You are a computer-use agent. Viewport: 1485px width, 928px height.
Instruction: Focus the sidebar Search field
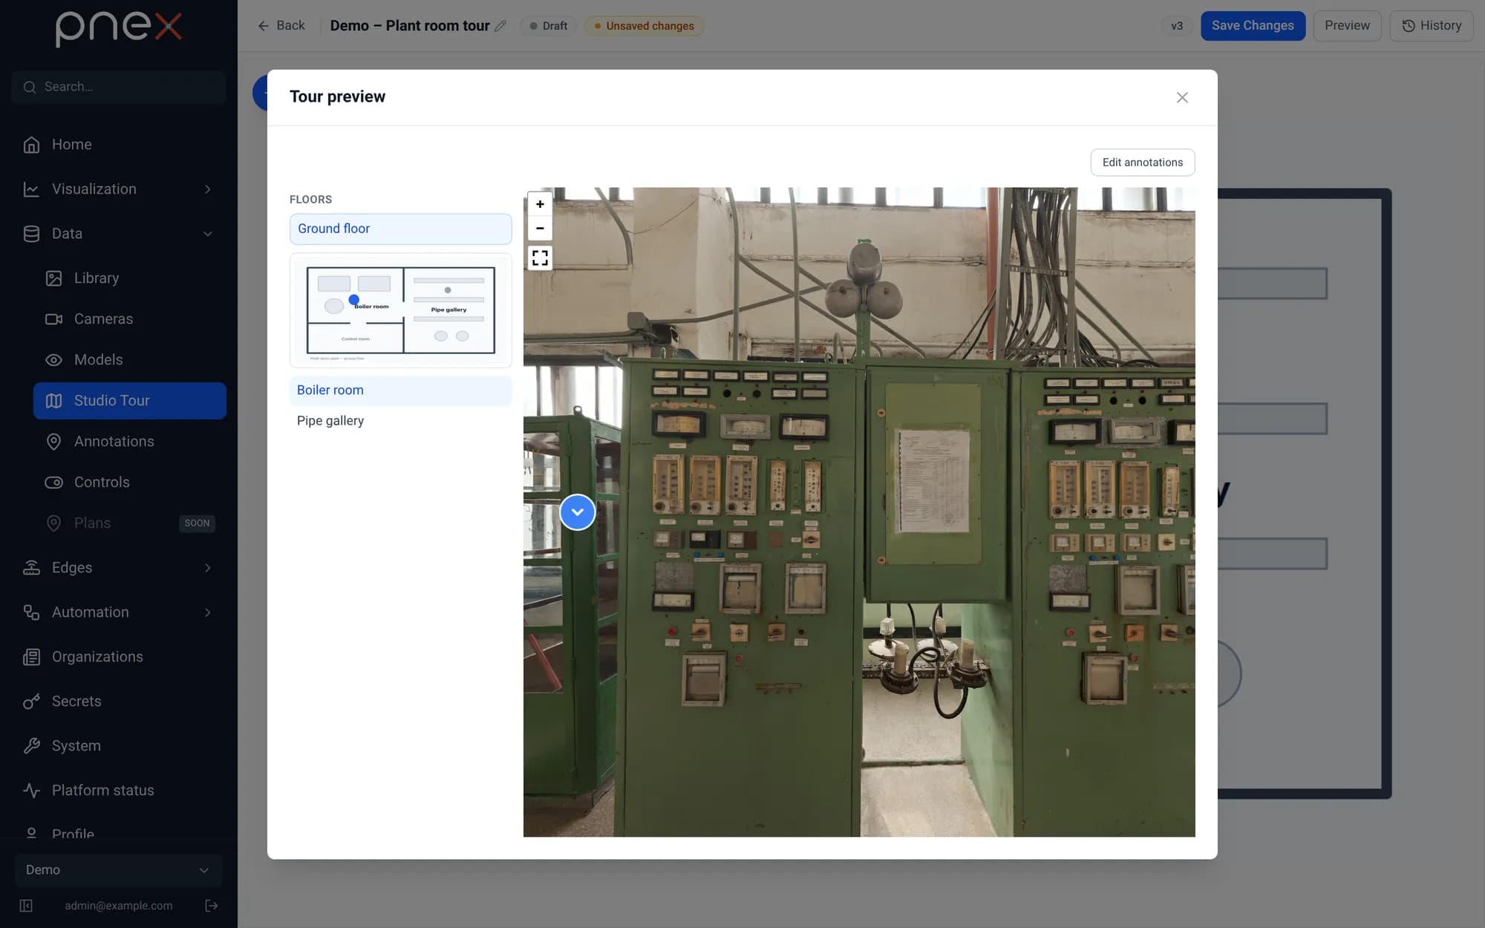(119, 87)
